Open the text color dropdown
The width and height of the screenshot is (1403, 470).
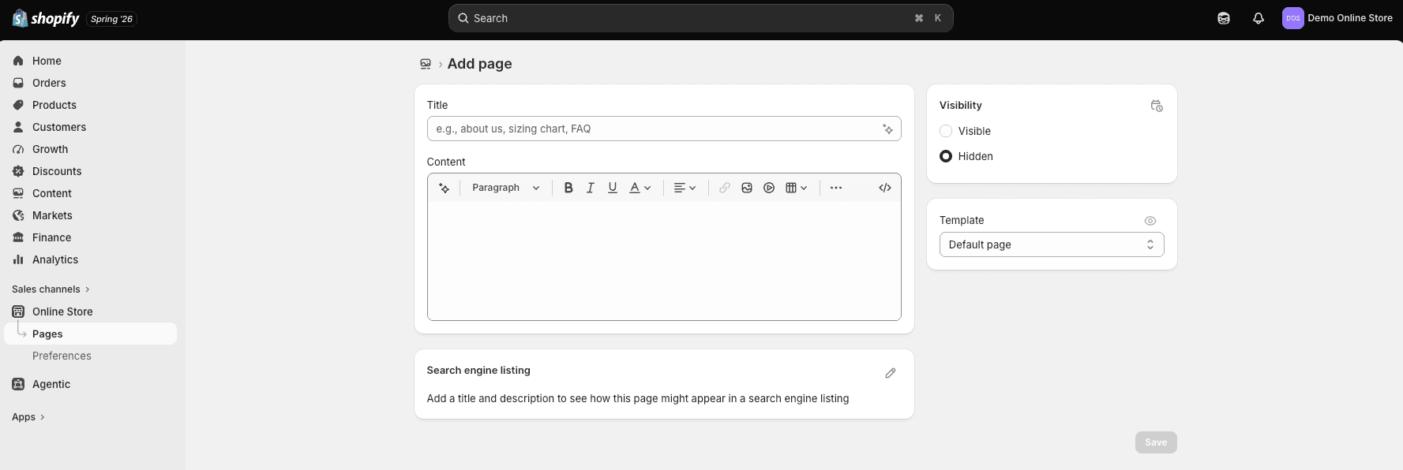(640, 188)
